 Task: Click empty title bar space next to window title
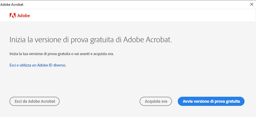tap(131, 5)
